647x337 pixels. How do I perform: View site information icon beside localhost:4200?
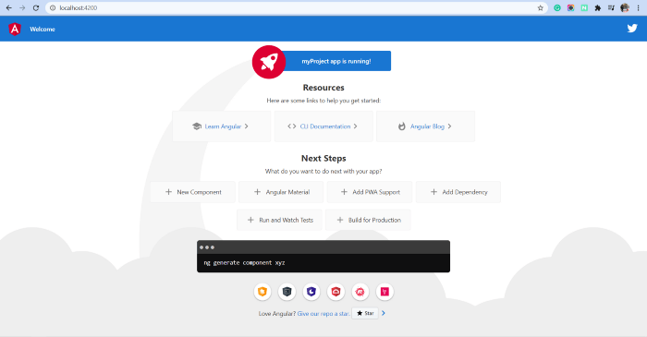tap(53, 7)
